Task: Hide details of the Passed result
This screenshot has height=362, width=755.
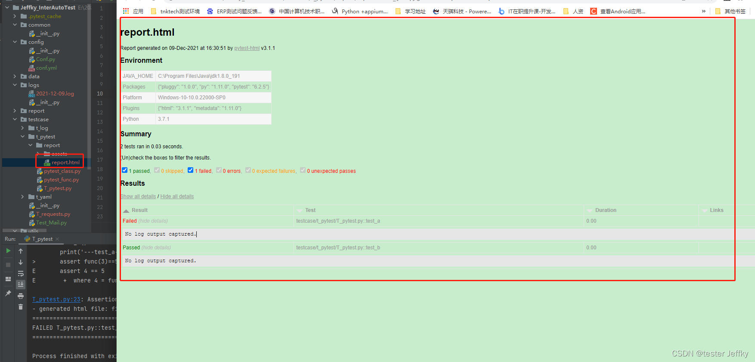Action: [156, 248]
